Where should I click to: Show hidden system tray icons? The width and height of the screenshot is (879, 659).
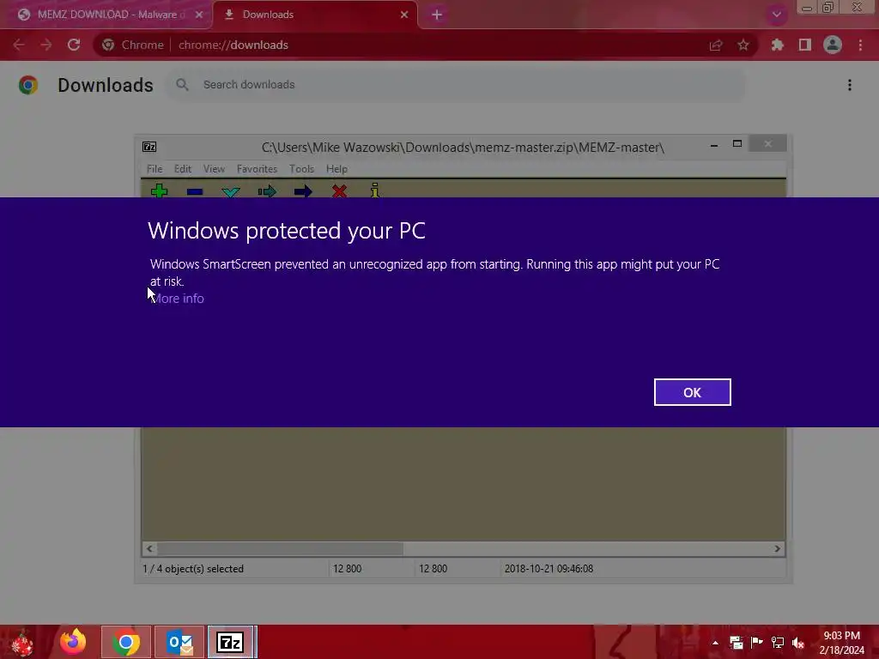(715, 643)
